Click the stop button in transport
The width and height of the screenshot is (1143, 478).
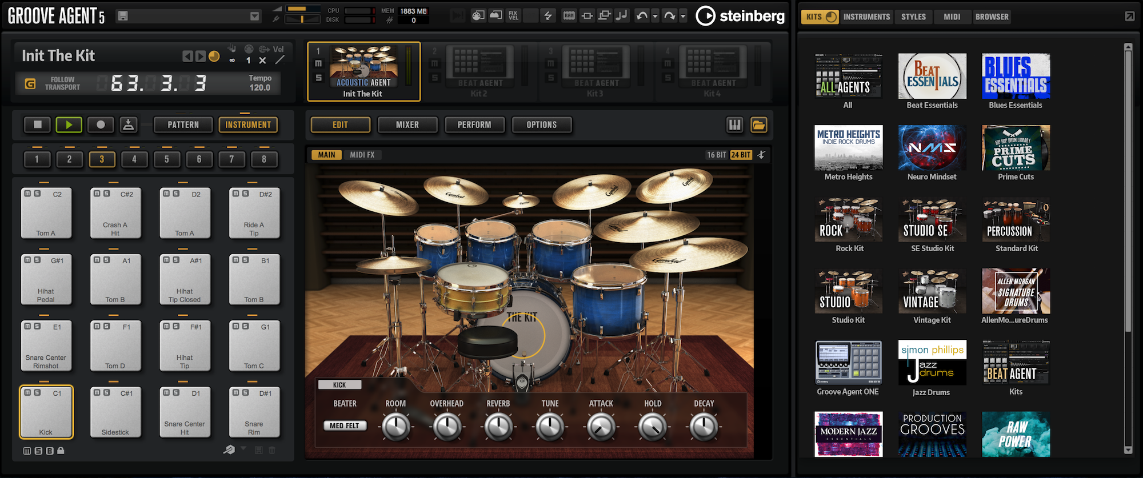pos(38,124)
